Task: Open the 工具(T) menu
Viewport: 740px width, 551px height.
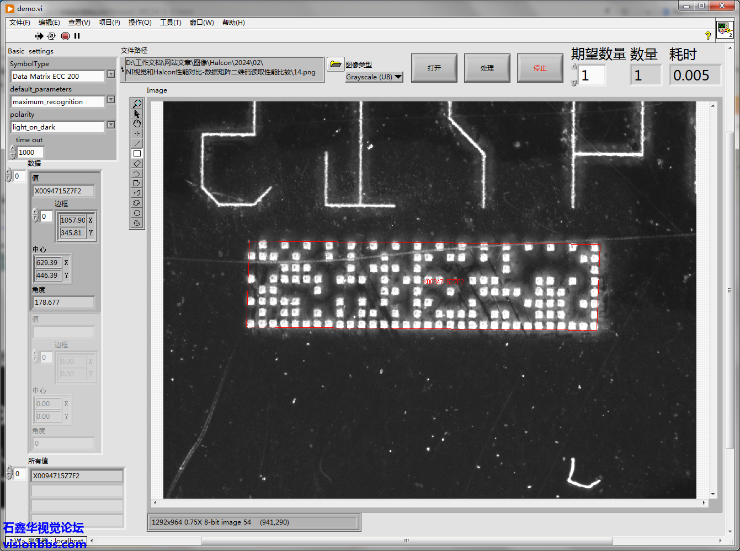Action: pyautogui.click(x=171, y=23)
